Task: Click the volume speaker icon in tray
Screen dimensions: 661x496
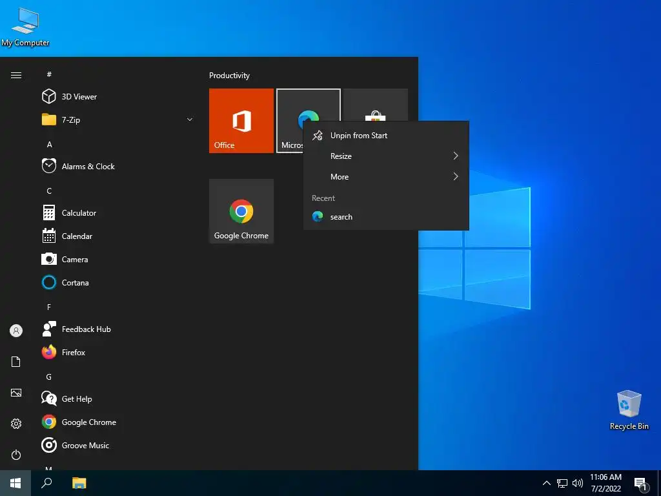Action: point(578,483)
